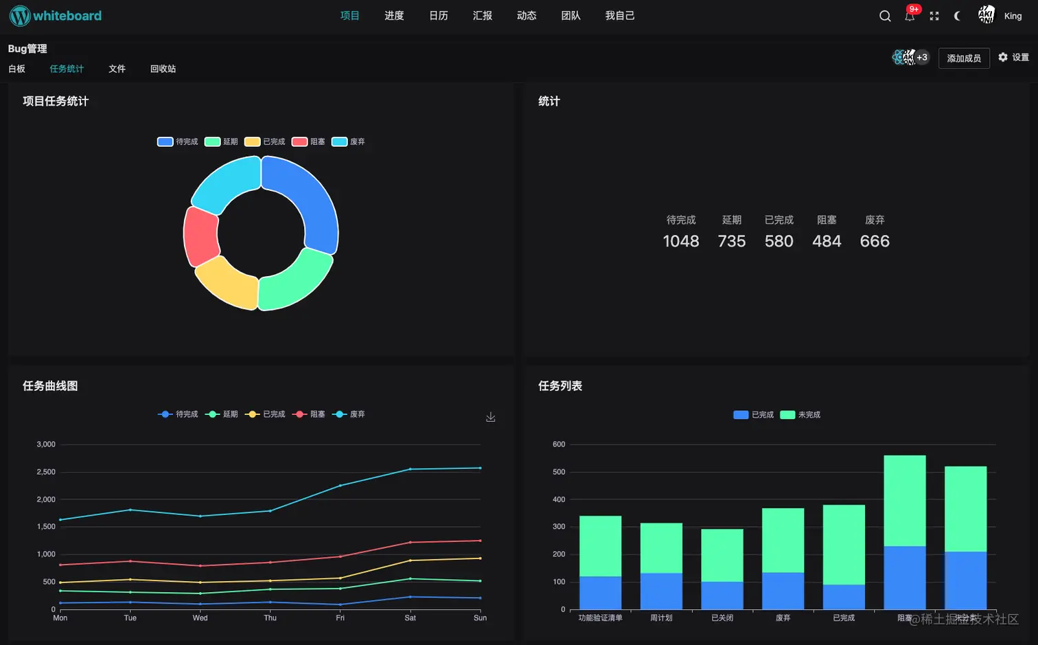Download the 任务曲线图 chart

(x=491, y=417)
